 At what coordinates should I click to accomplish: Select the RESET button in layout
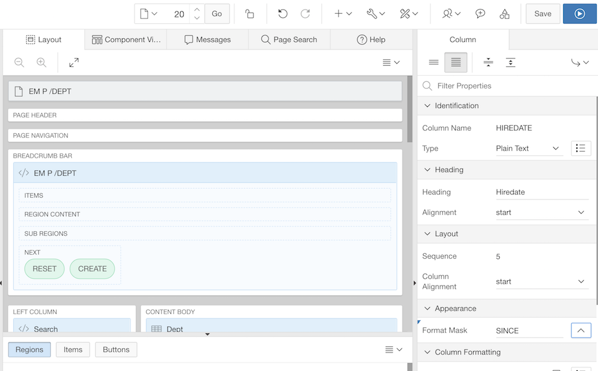coord(44,269)
